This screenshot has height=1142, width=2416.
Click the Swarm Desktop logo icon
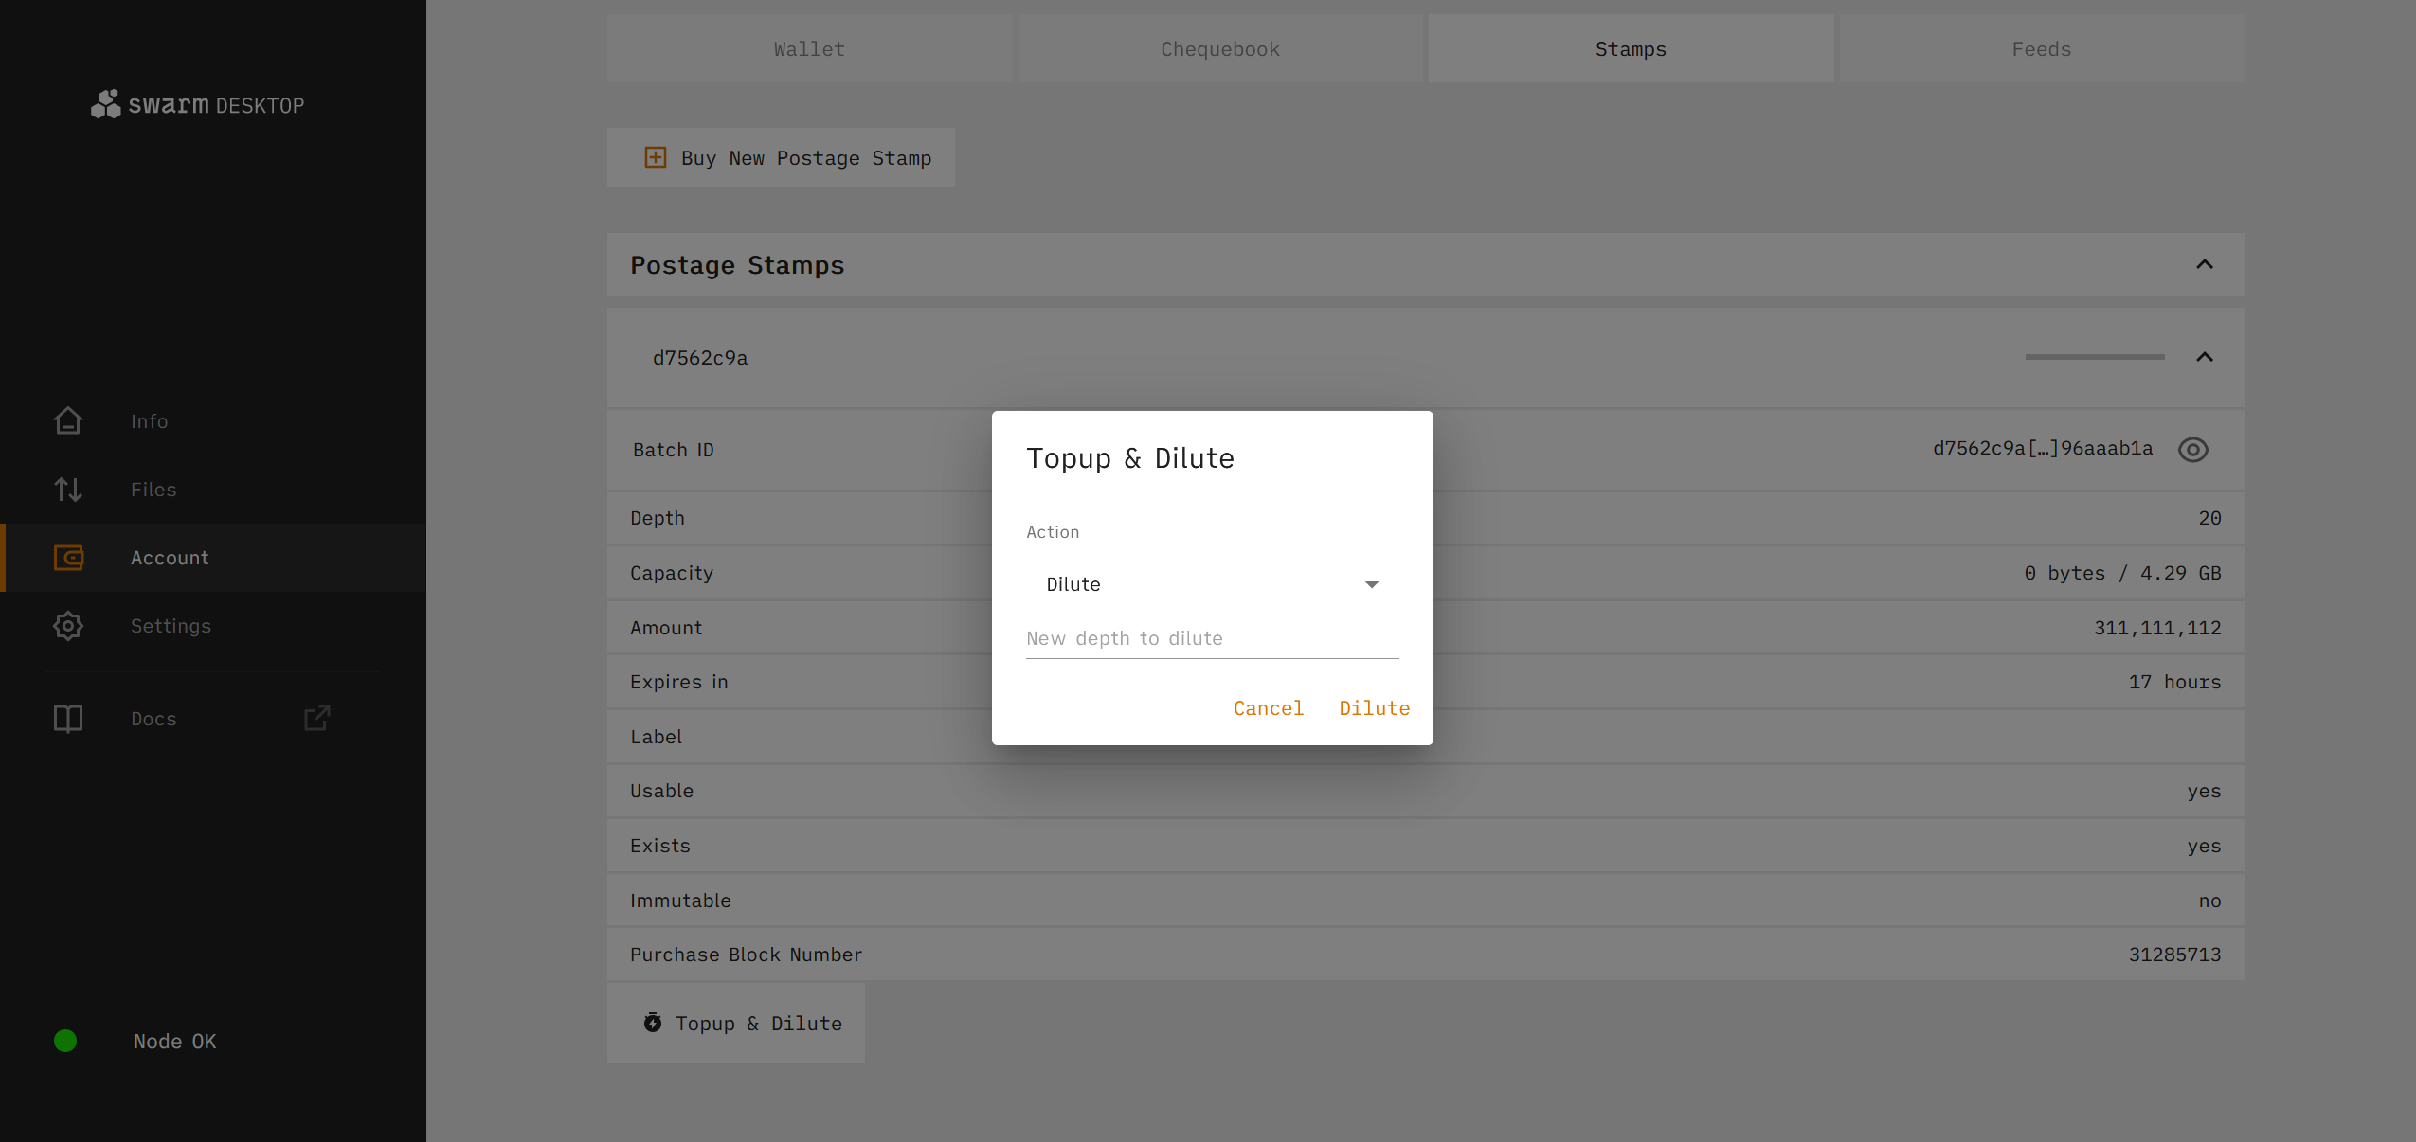(x=105, y=104)
